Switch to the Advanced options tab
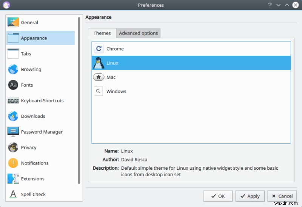The width and height of the screenshot is (302, 207). pos(138,33)
